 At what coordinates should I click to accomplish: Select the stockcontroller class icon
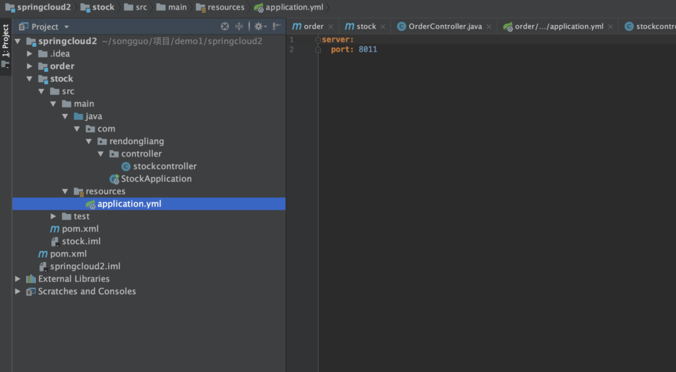click(126, 166)
